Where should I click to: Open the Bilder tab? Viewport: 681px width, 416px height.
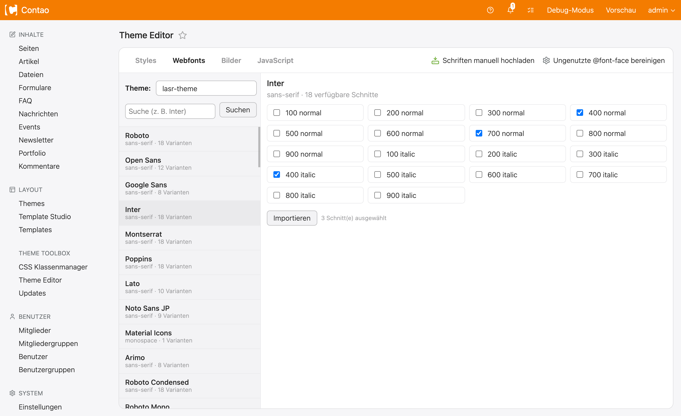tap(231, 60)
